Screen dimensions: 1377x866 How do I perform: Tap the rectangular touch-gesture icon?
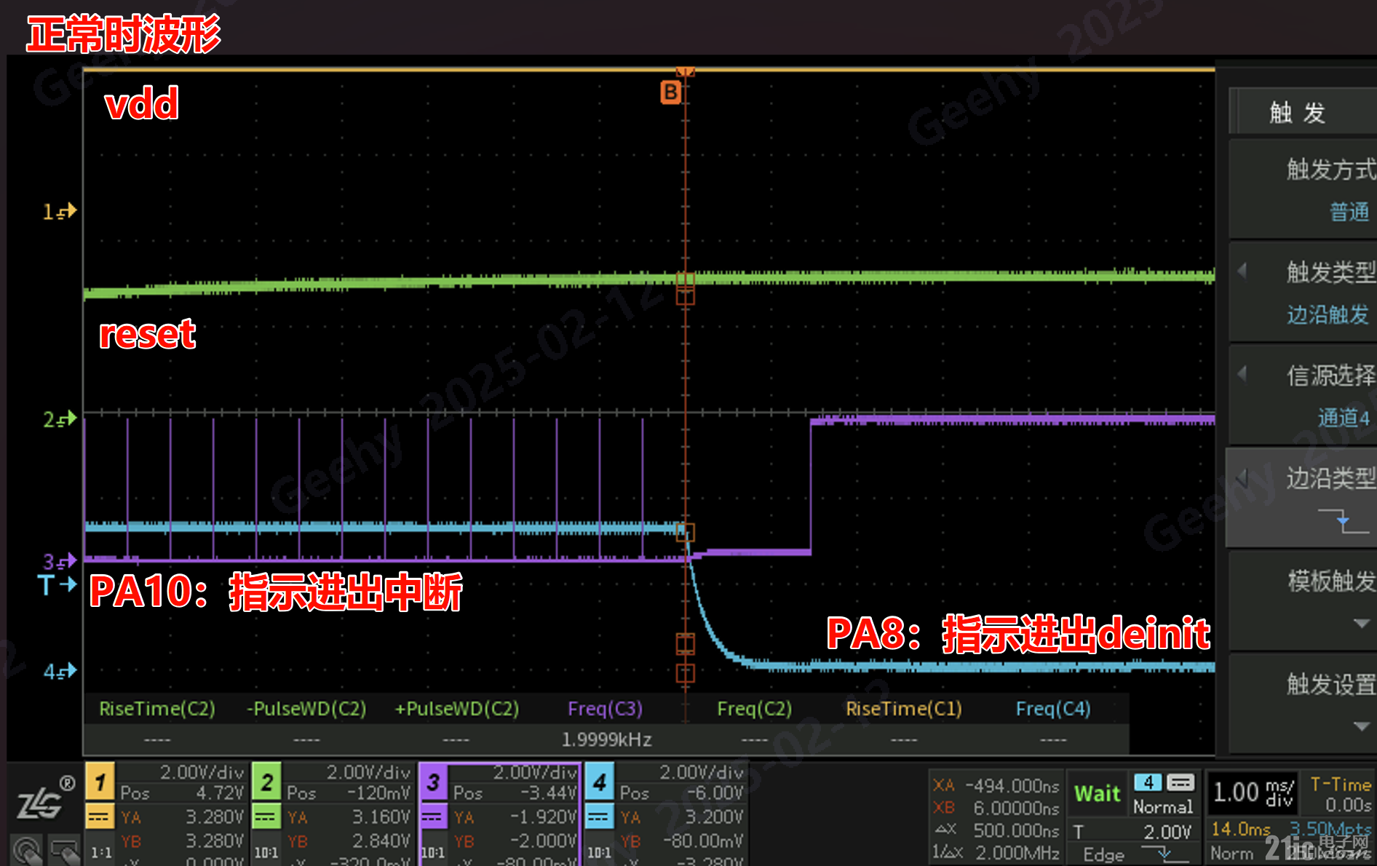(x=66, y=851)
